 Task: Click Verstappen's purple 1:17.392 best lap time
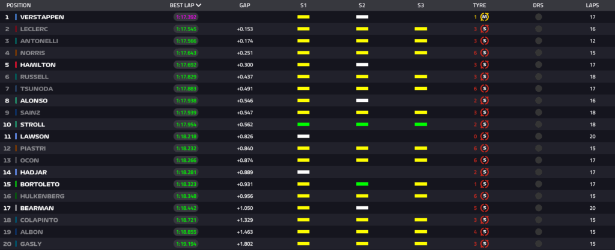[187, 17]
